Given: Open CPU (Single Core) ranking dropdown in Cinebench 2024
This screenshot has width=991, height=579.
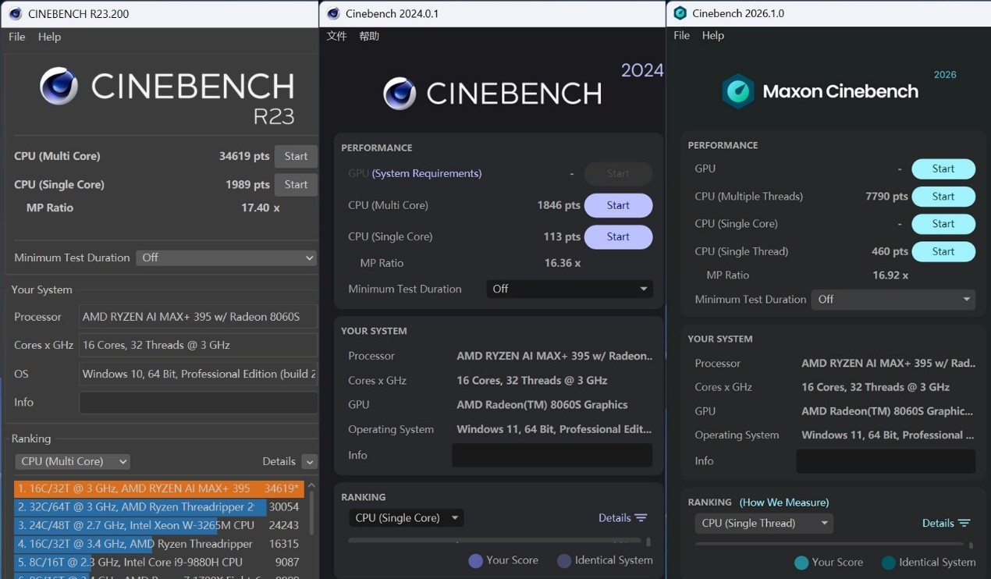Looking at the screenshot, I should point(406,518).
